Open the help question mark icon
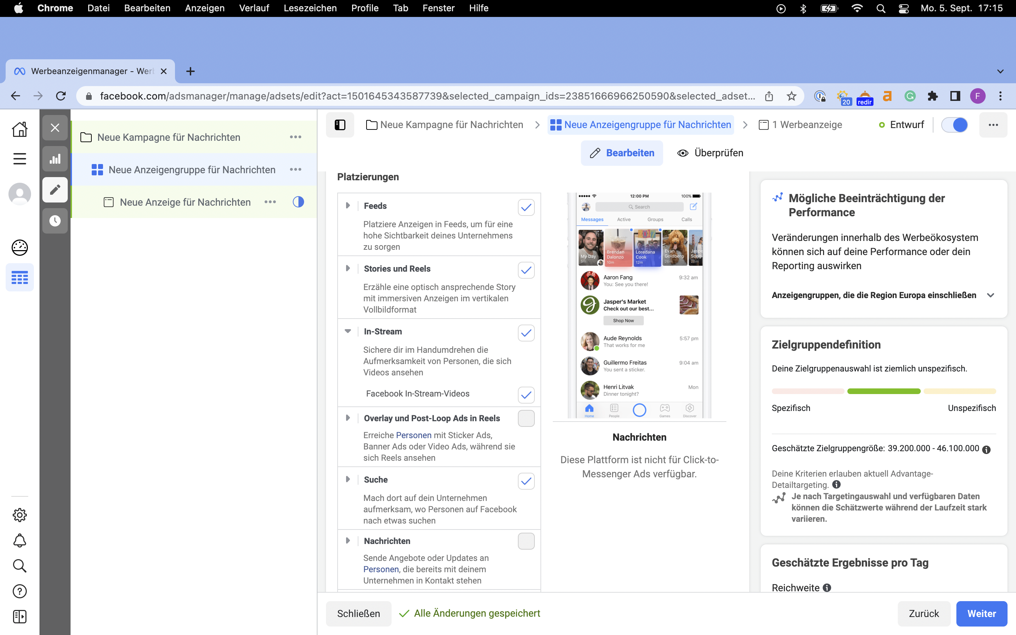This screenshot has height=635, width=1016. (20, 591)
